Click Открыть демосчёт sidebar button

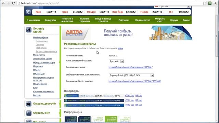(x=44, y=104)
